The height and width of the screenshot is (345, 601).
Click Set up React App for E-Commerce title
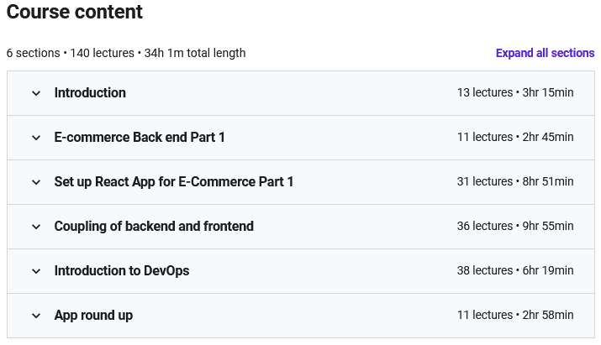click(x=174, y=182)
